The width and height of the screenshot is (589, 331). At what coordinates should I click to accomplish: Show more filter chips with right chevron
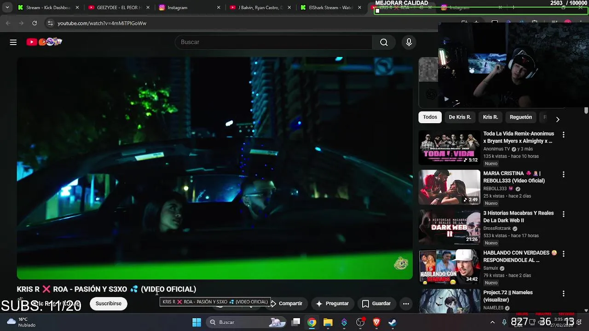[557, 120]
